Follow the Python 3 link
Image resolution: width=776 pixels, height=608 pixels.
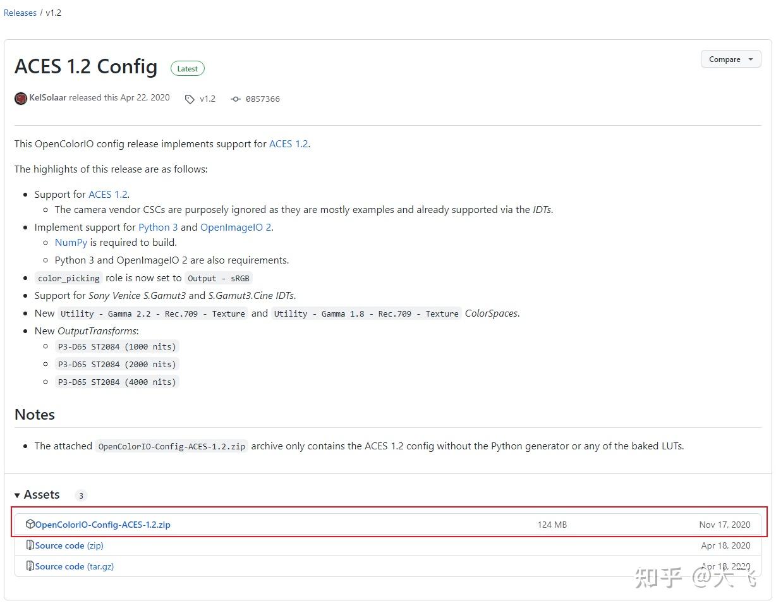pyautogui.click(x=158, y=227)
